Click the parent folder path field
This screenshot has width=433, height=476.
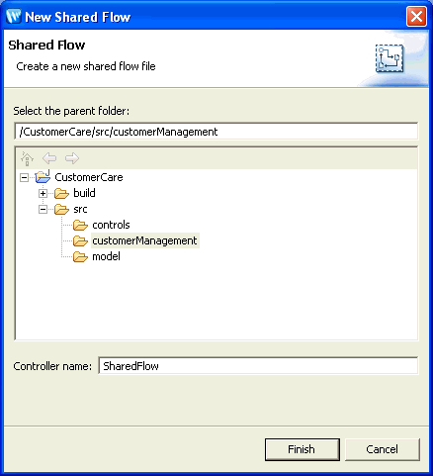tap(216, 132)
